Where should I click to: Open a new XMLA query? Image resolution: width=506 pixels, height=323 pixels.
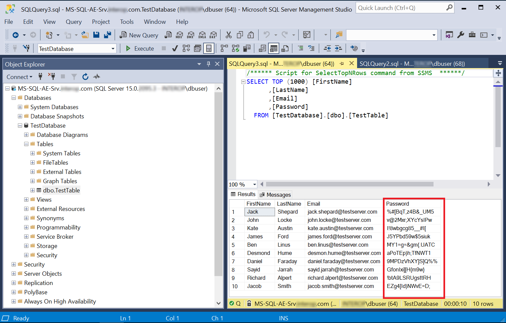[x=202, y=35]
